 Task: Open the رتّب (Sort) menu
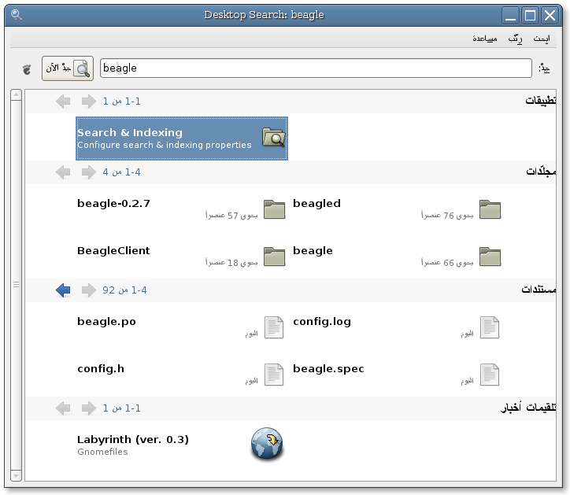pos(515,39)
